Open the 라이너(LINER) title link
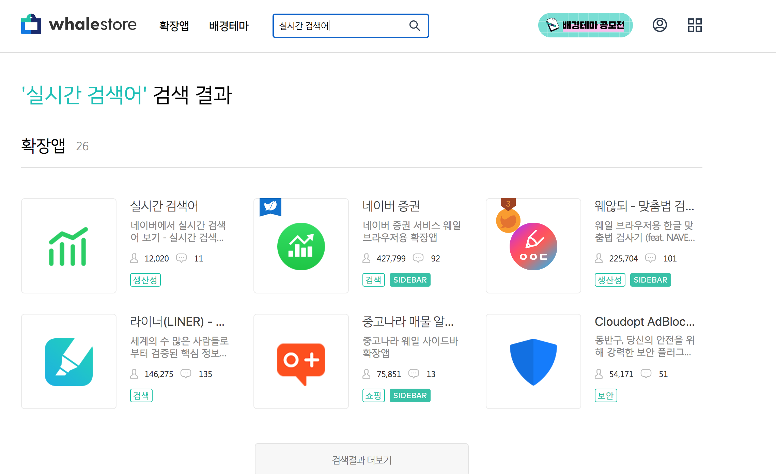Screen dimensions: 776x474 (x=177, y=321)
